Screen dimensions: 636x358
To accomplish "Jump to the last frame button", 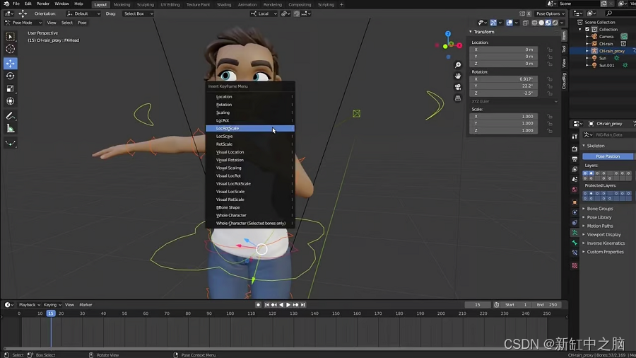I will pos(303,305).
